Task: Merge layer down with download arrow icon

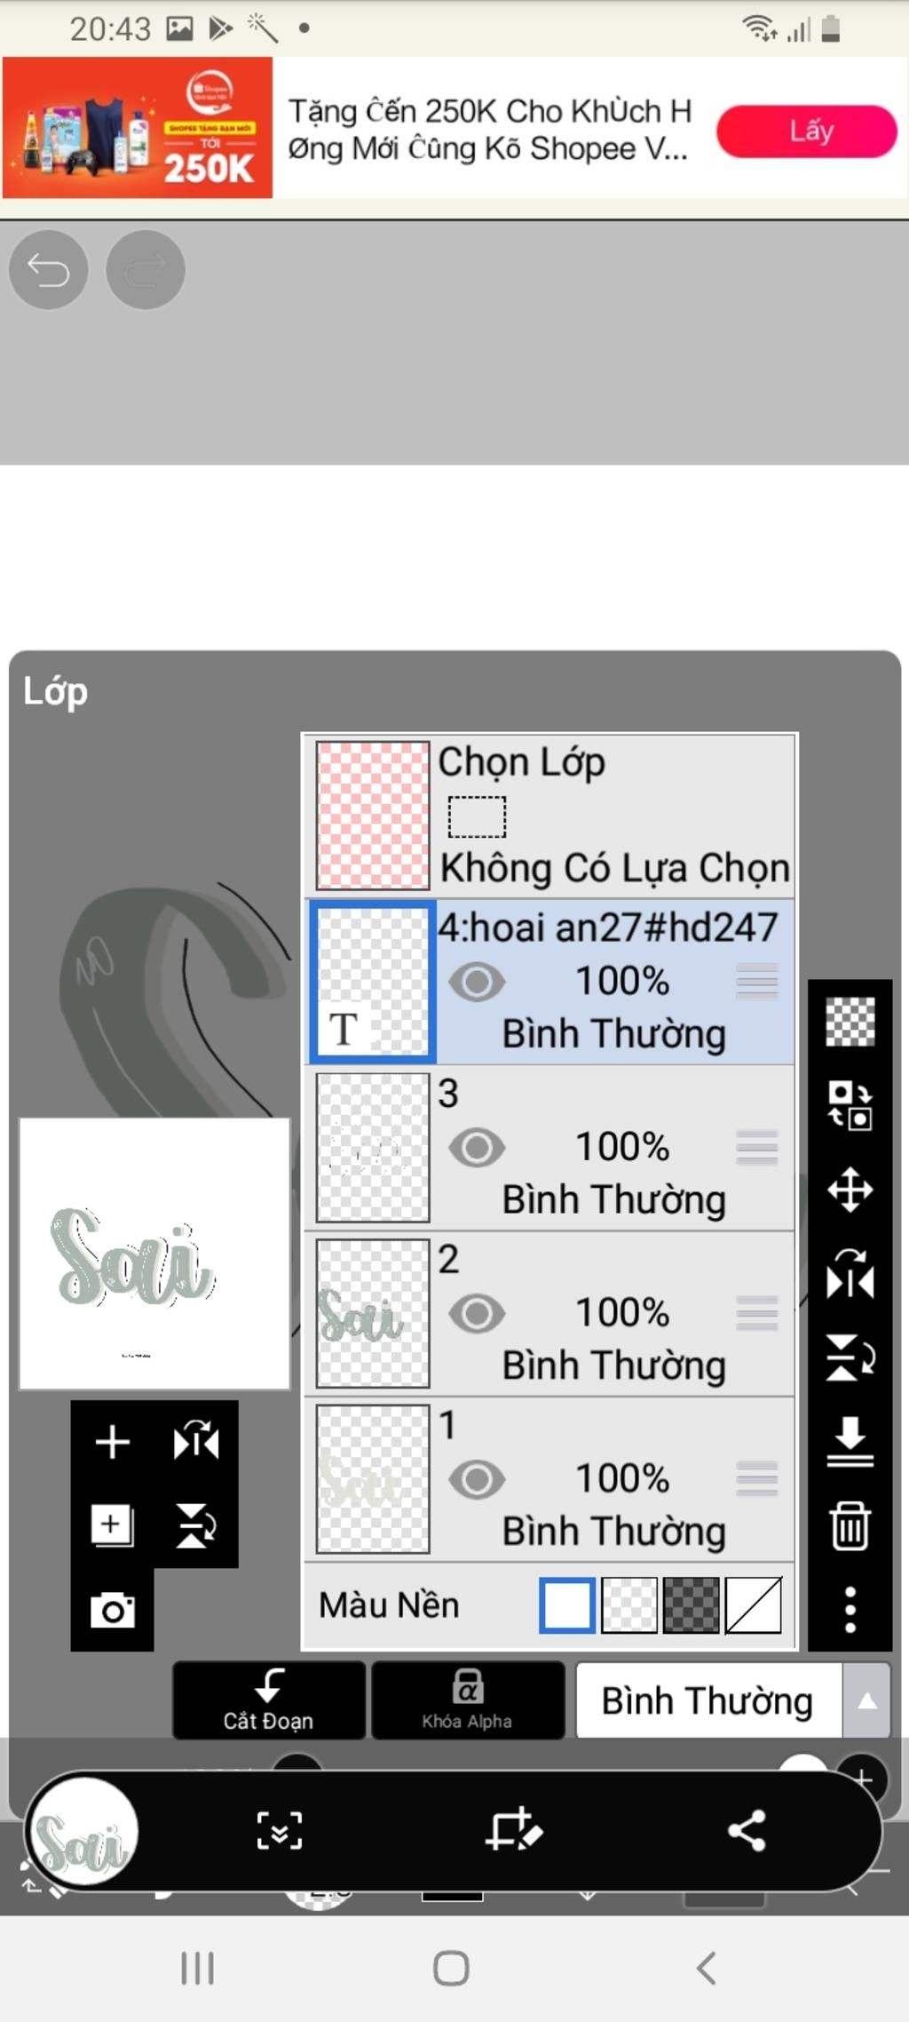Action: (850, 1442)
